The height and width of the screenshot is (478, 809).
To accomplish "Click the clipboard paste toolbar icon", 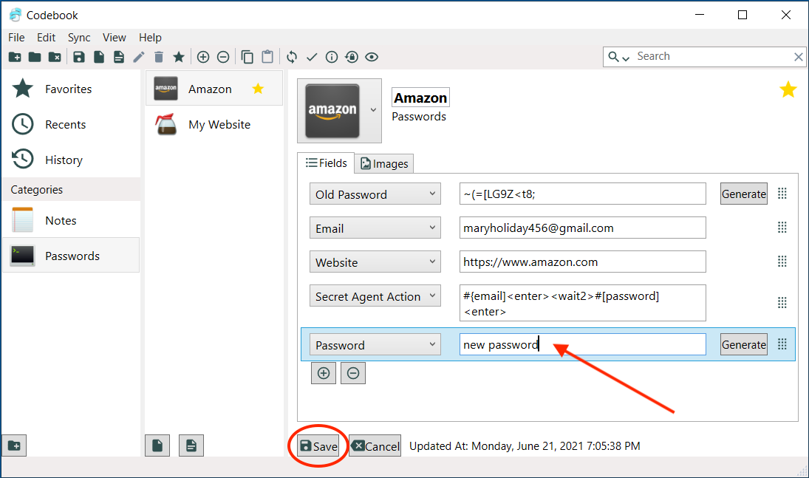I will (x=267, y=57).
